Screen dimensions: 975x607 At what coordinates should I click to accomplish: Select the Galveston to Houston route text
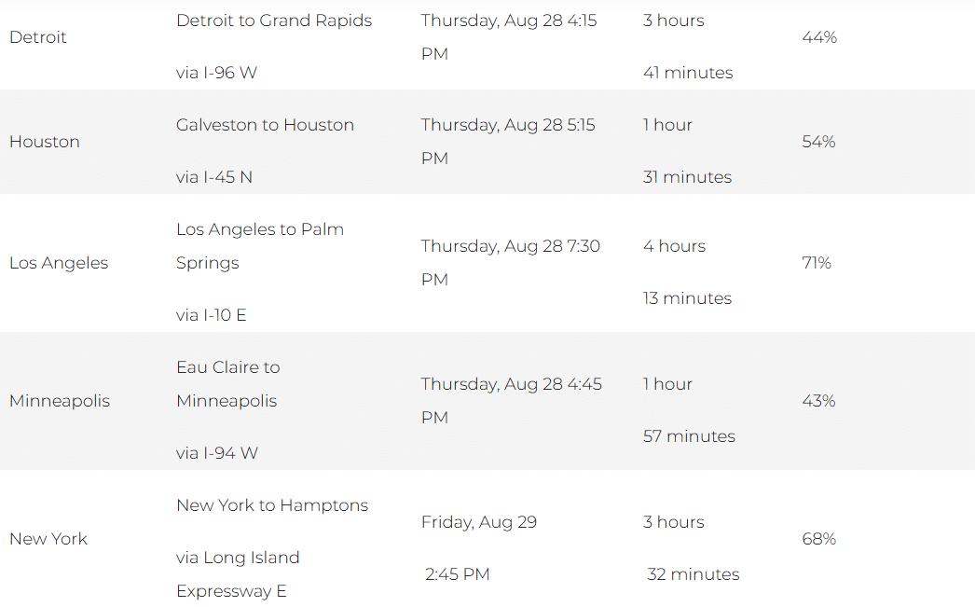(x=265, y=125)
